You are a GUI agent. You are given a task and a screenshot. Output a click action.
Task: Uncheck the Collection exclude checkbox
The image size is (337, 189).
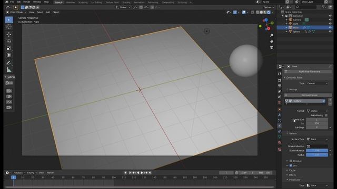point(286,16)
